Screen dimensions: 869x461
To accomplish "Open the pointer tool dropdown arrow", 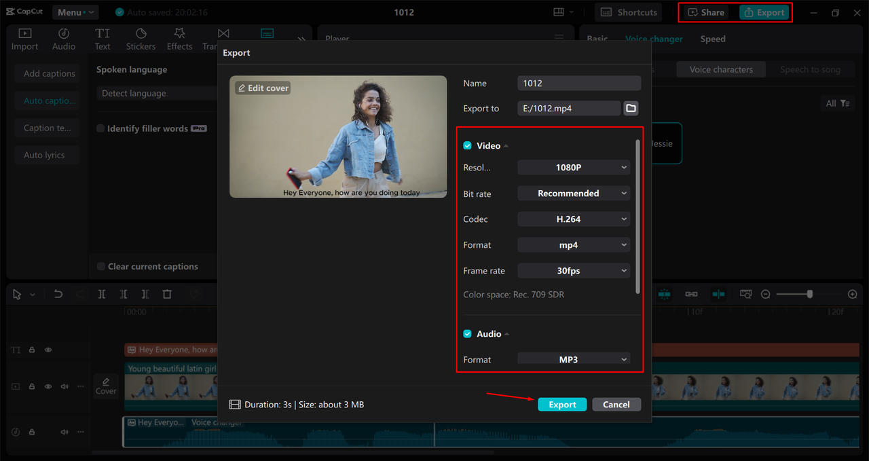I will point(33,295).
